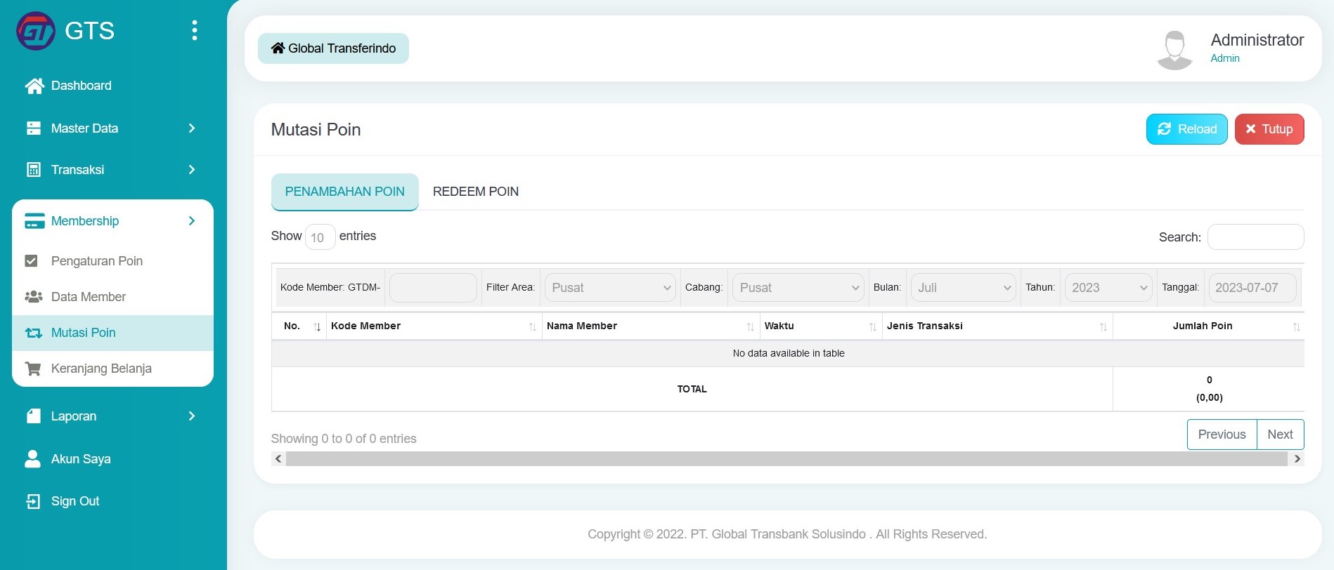Expand the Transaksi submenu chevron

(192, 170)
